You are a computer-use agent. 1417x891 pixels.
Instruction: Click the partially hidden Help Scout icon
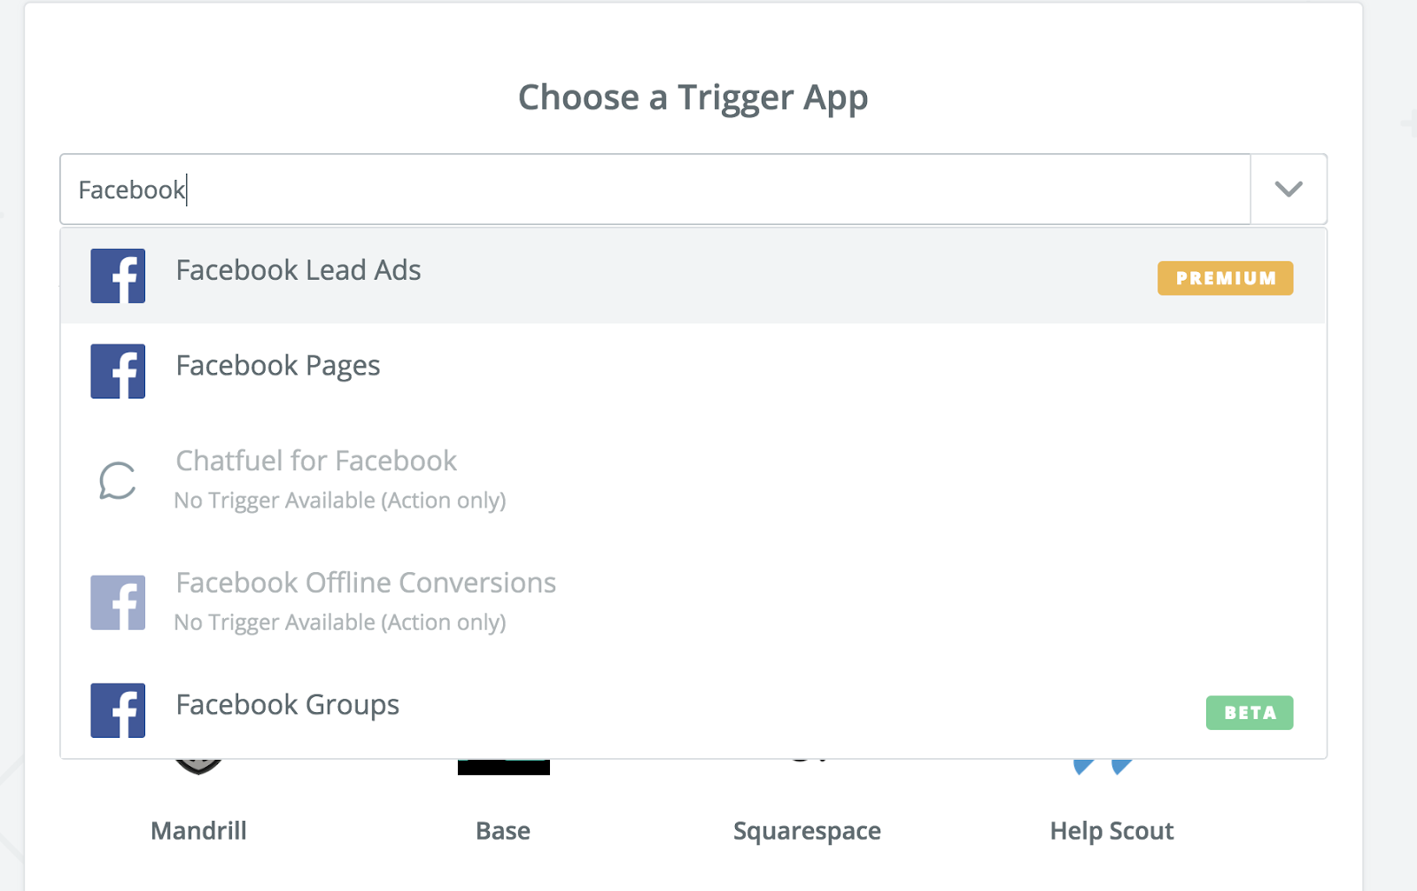pyautogui.click(x=1103, y=766)
